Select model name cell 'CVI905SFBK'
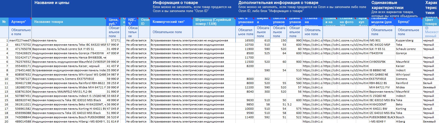The height and width of the screenshot is (123, 439). (x=382, y=62)
